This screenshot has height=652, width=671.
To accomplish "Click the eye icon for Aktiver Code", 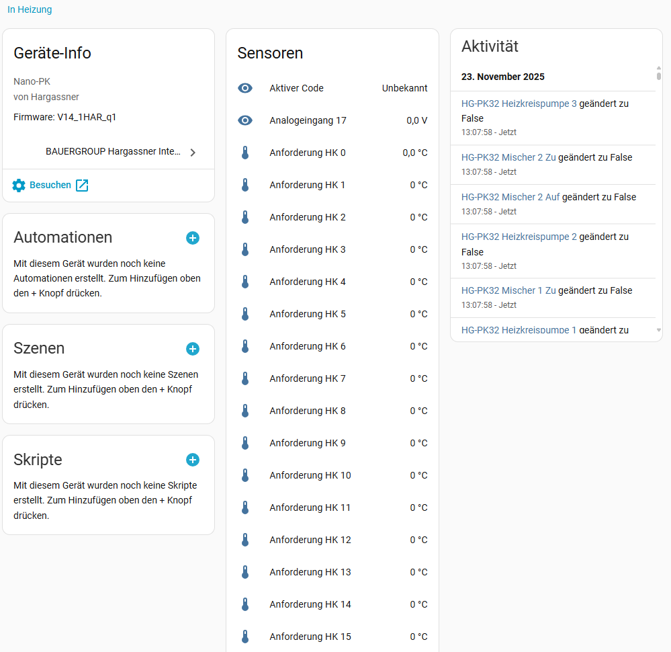I will 245,88.
